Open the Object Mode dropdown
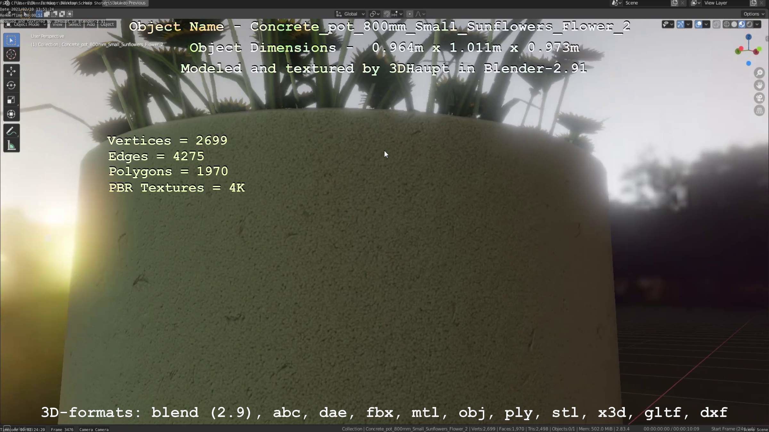 click(26, 24)
